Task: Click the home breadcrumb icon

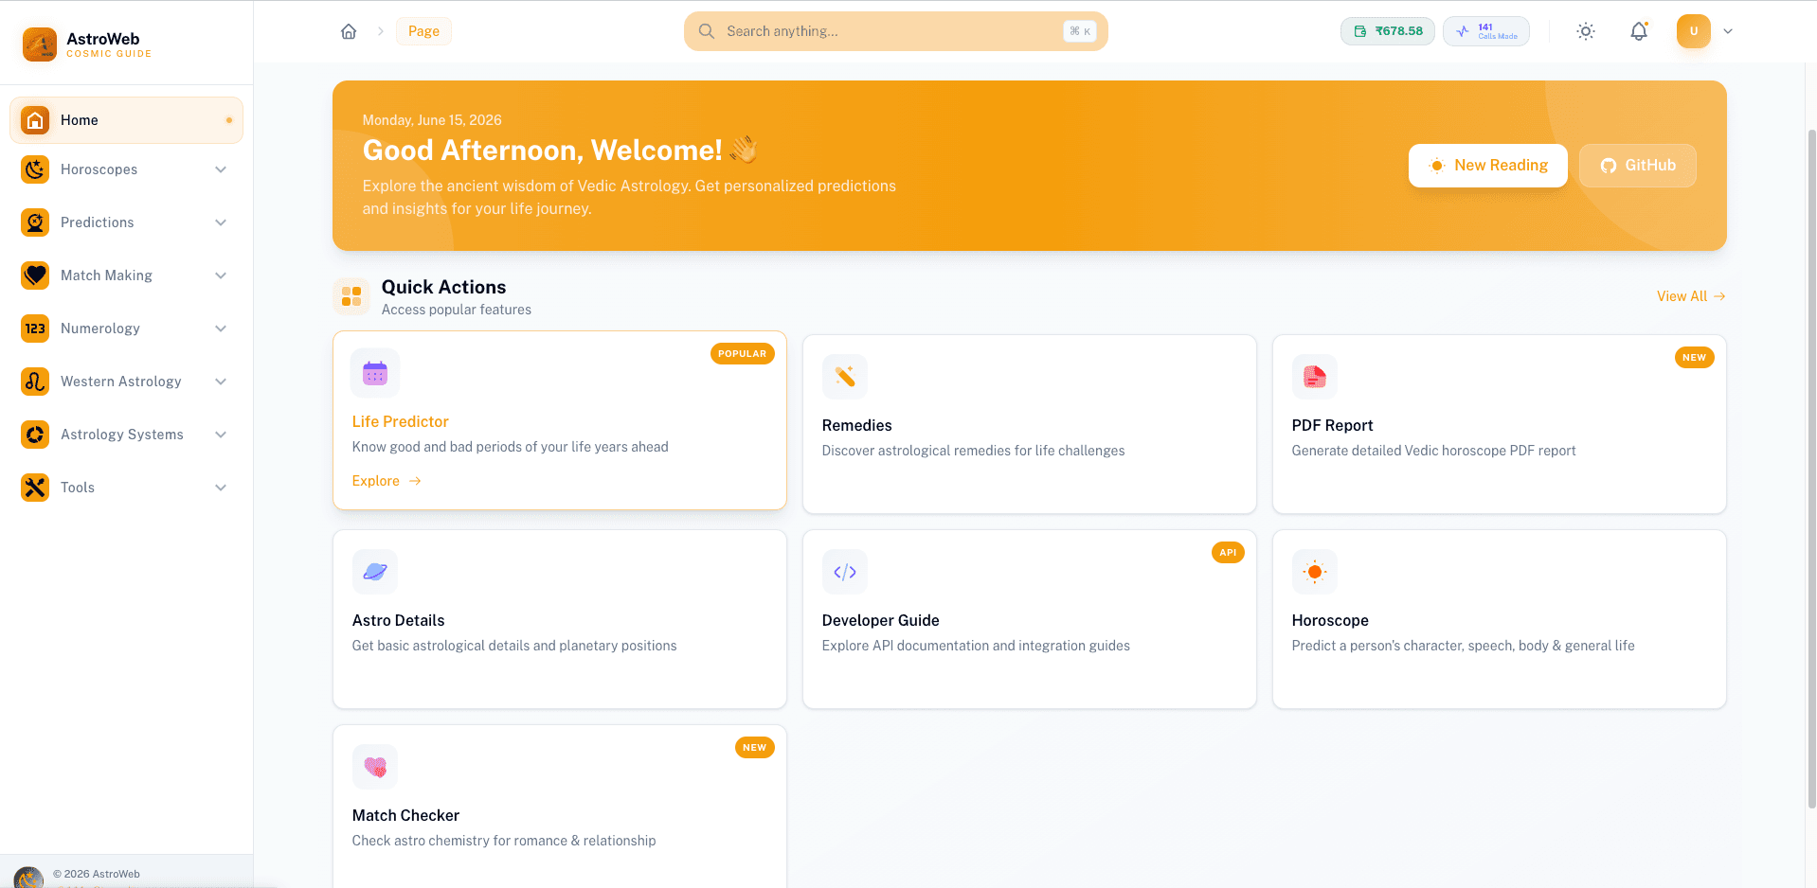Action: (349, 31)
